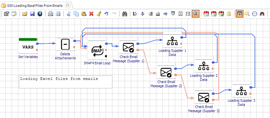Click folder with magnifier icon
This screenshot has height=118, width=270.
[247, 14]
